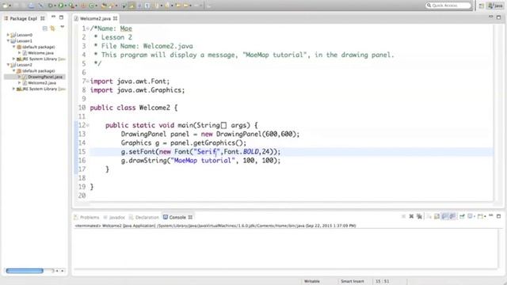This screenshot has width=507, height=285.
Task: Click the New file toolbar icon
Action: 6,6
